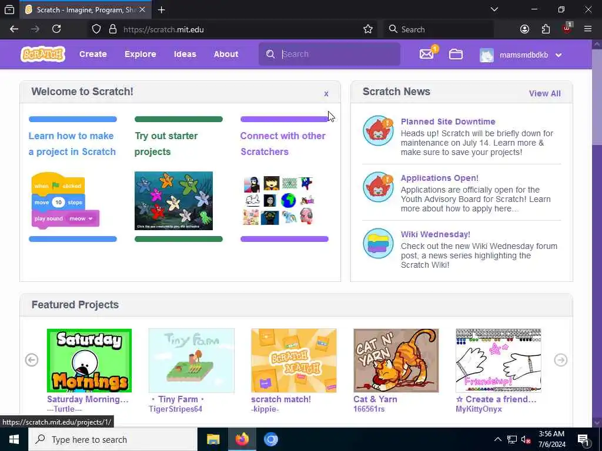Open Applications Open! headline
Viewport: 602px width, 451px height.
click(440, 178)
